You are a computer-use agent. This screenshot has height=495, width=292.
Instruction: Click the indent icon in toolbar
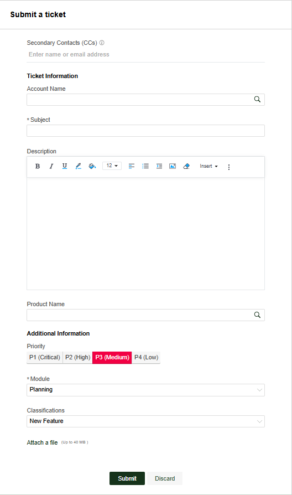[x=159, y=166]
